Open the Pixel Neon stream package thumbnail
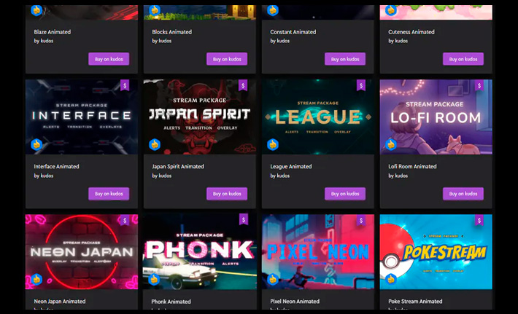Image resolution: width=518 pixels, height=314 pixels. click(318, 251)
